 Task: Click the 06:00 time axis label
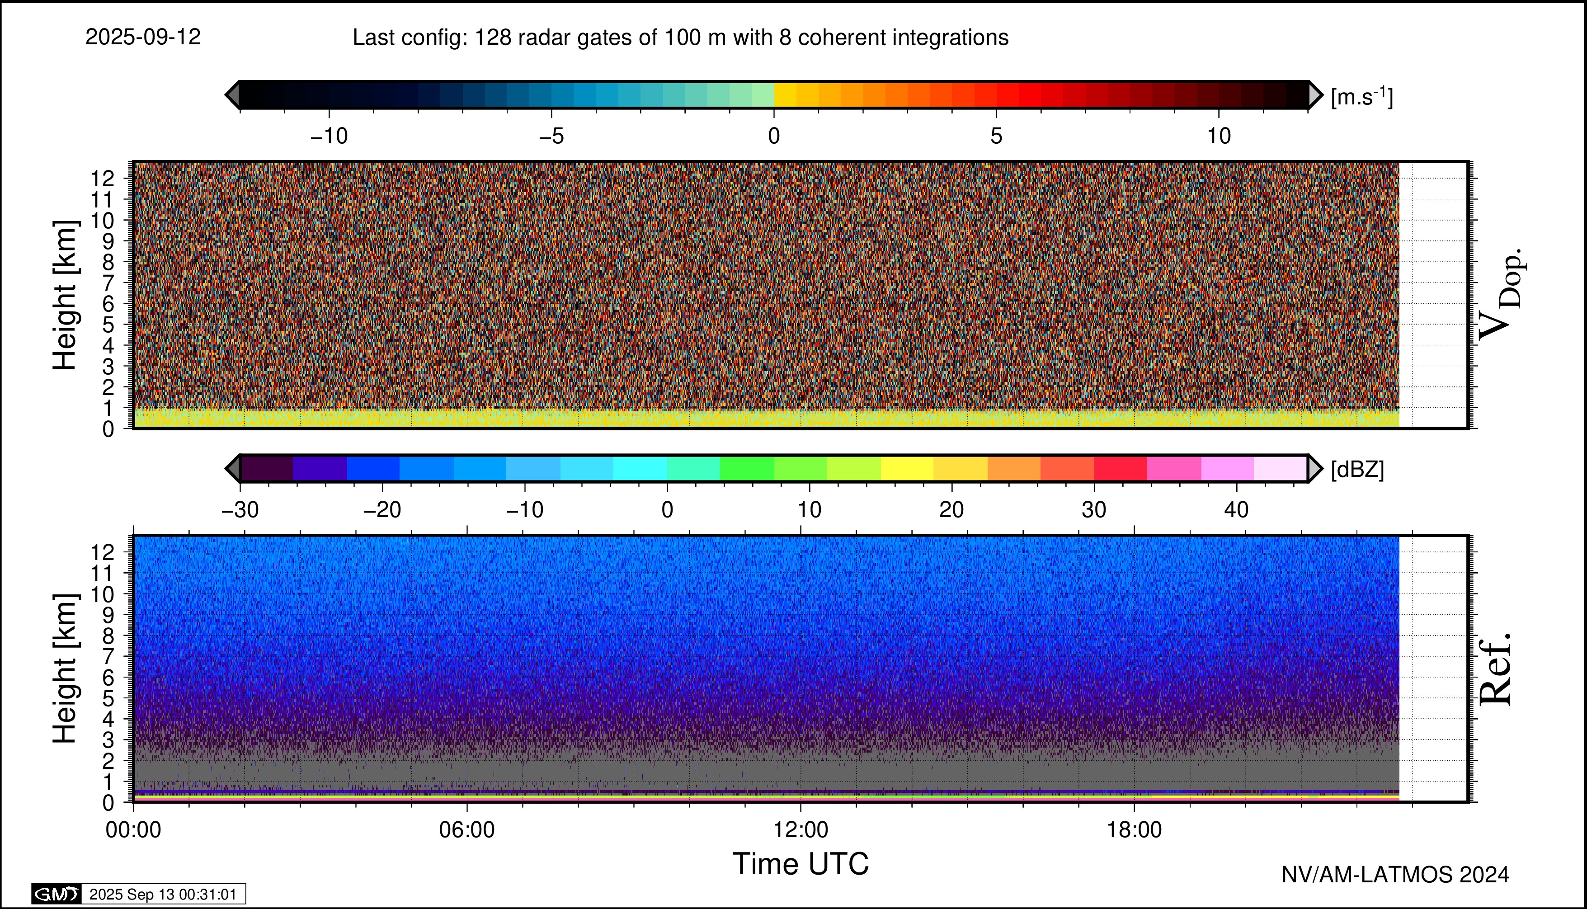(466, 830)
